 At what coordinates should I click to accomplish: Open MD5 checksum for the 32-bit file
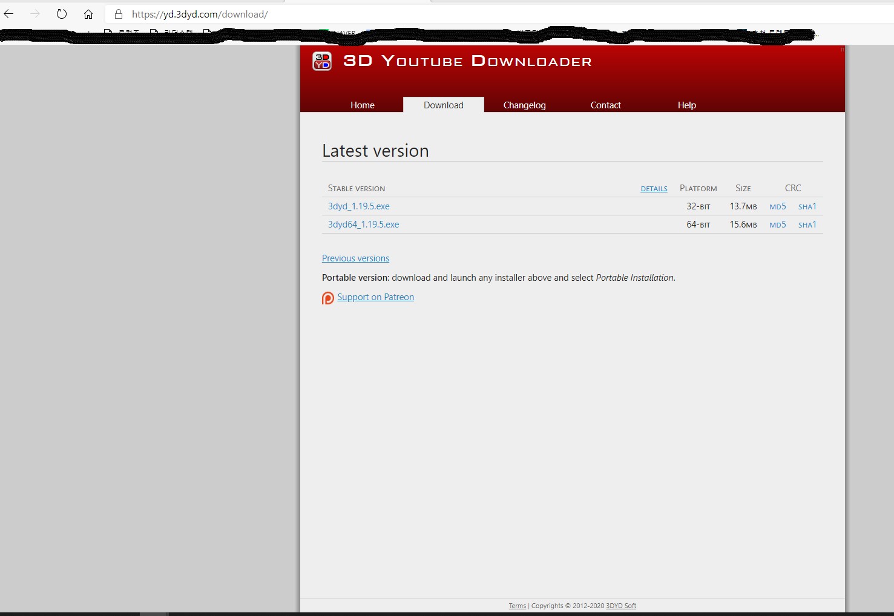(778, 207)
